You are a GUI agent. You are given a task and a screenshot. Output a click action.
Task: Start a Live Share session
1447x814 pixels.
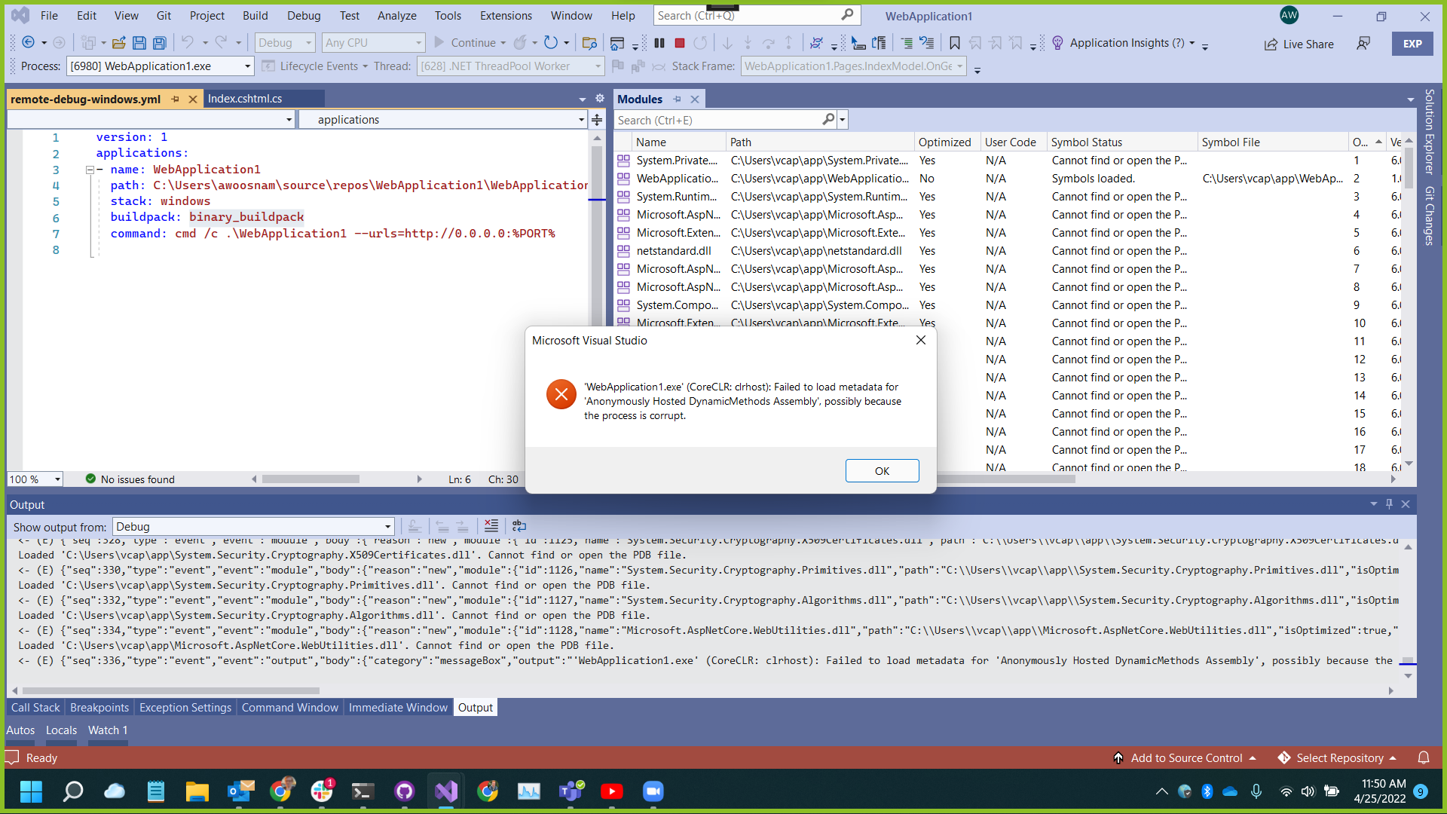pyautogui.click(x=1299, y=44)
